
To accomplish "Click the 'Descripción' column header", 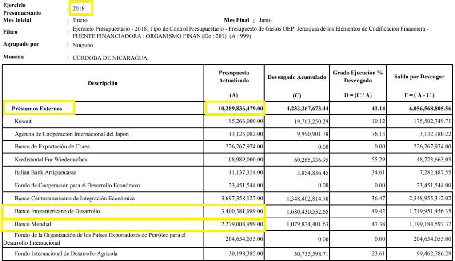I will 103,83.
